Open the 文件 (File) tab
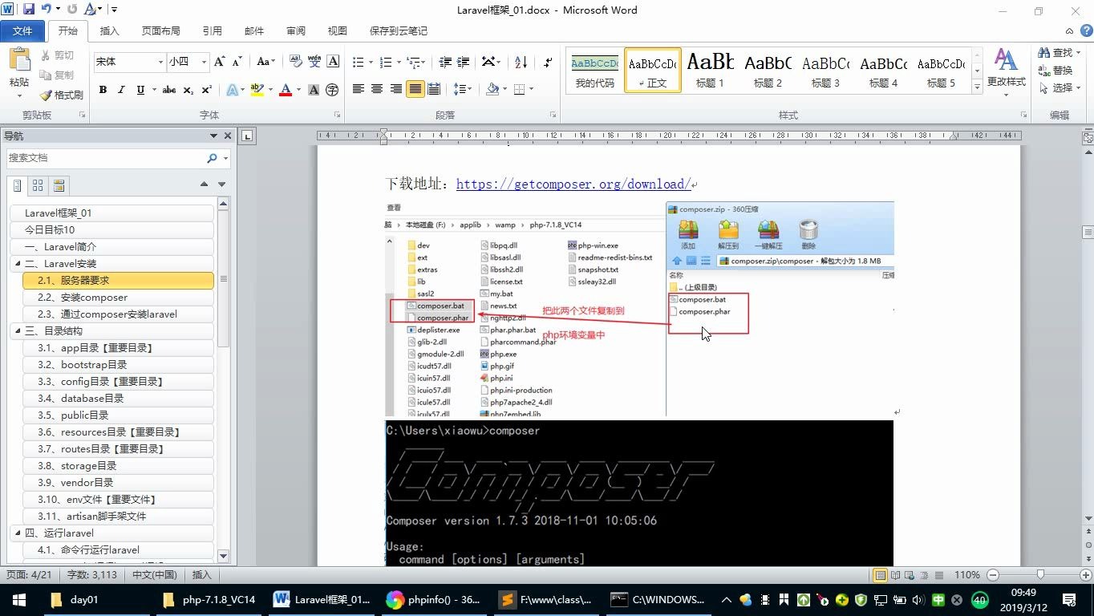Viewport: 1094px width, 616px height. [22, 30]
